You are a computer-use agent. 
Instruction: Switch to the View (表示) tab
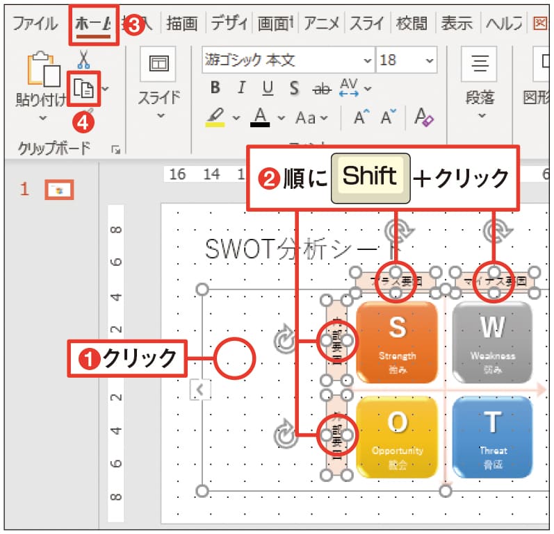click(x=457, y=24)
